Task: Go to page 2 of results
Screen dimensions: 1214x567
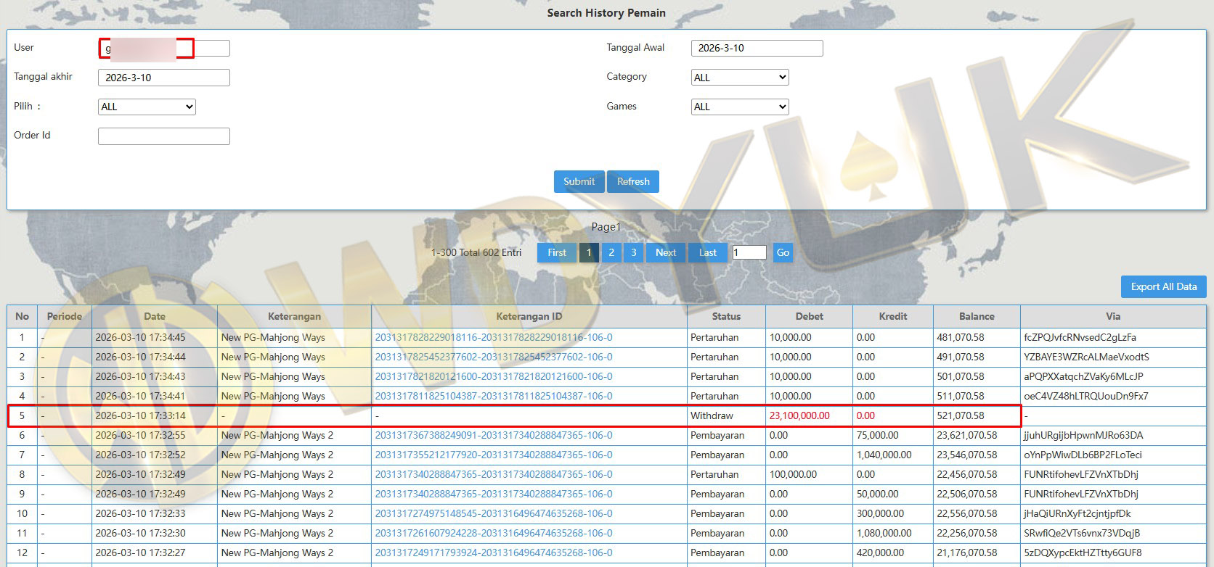Action: coord(611,252)
